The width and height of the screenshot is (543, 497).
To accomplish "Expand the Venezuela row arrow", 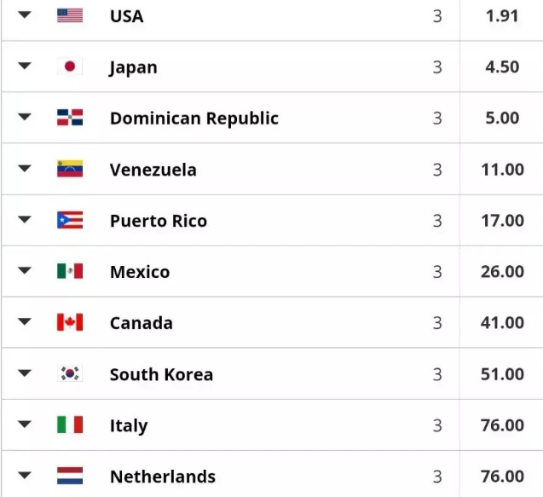I will (24, 169).
